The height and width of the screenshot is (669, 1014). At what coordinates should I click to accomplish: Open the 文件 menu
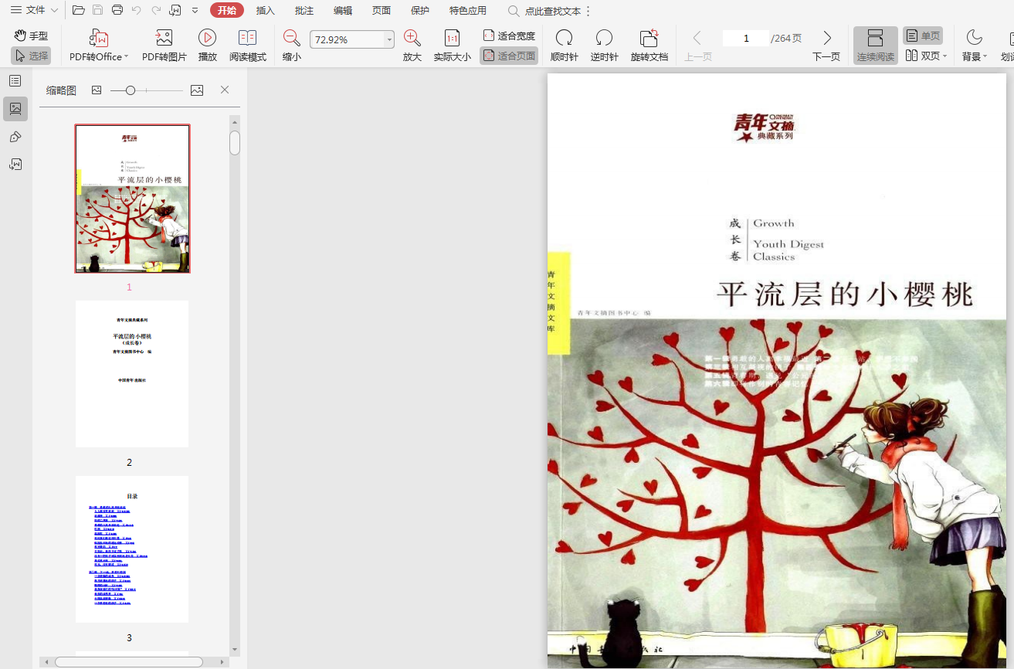(34, 10)
